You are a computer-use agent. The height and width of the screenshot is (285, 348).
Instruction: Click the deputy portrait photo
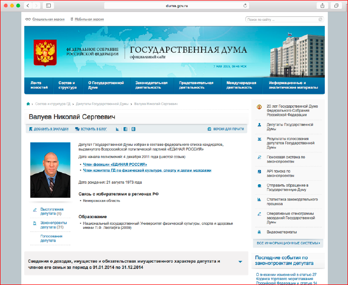coord(50,170)
